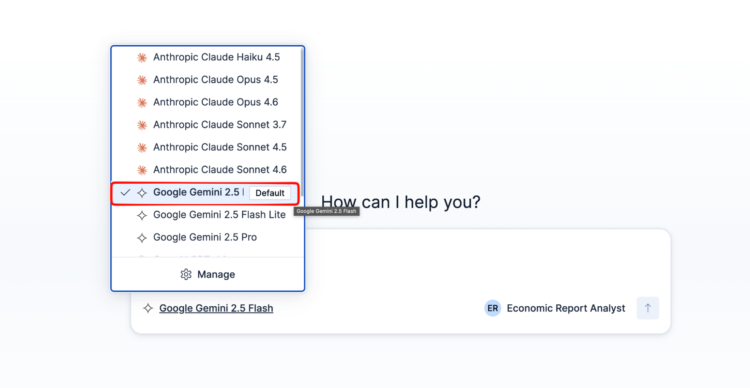The width and height of the screenshot is (750, 388).
Task: Click sparkle icon on the Default-badged Gemini row
Action: 142,193
